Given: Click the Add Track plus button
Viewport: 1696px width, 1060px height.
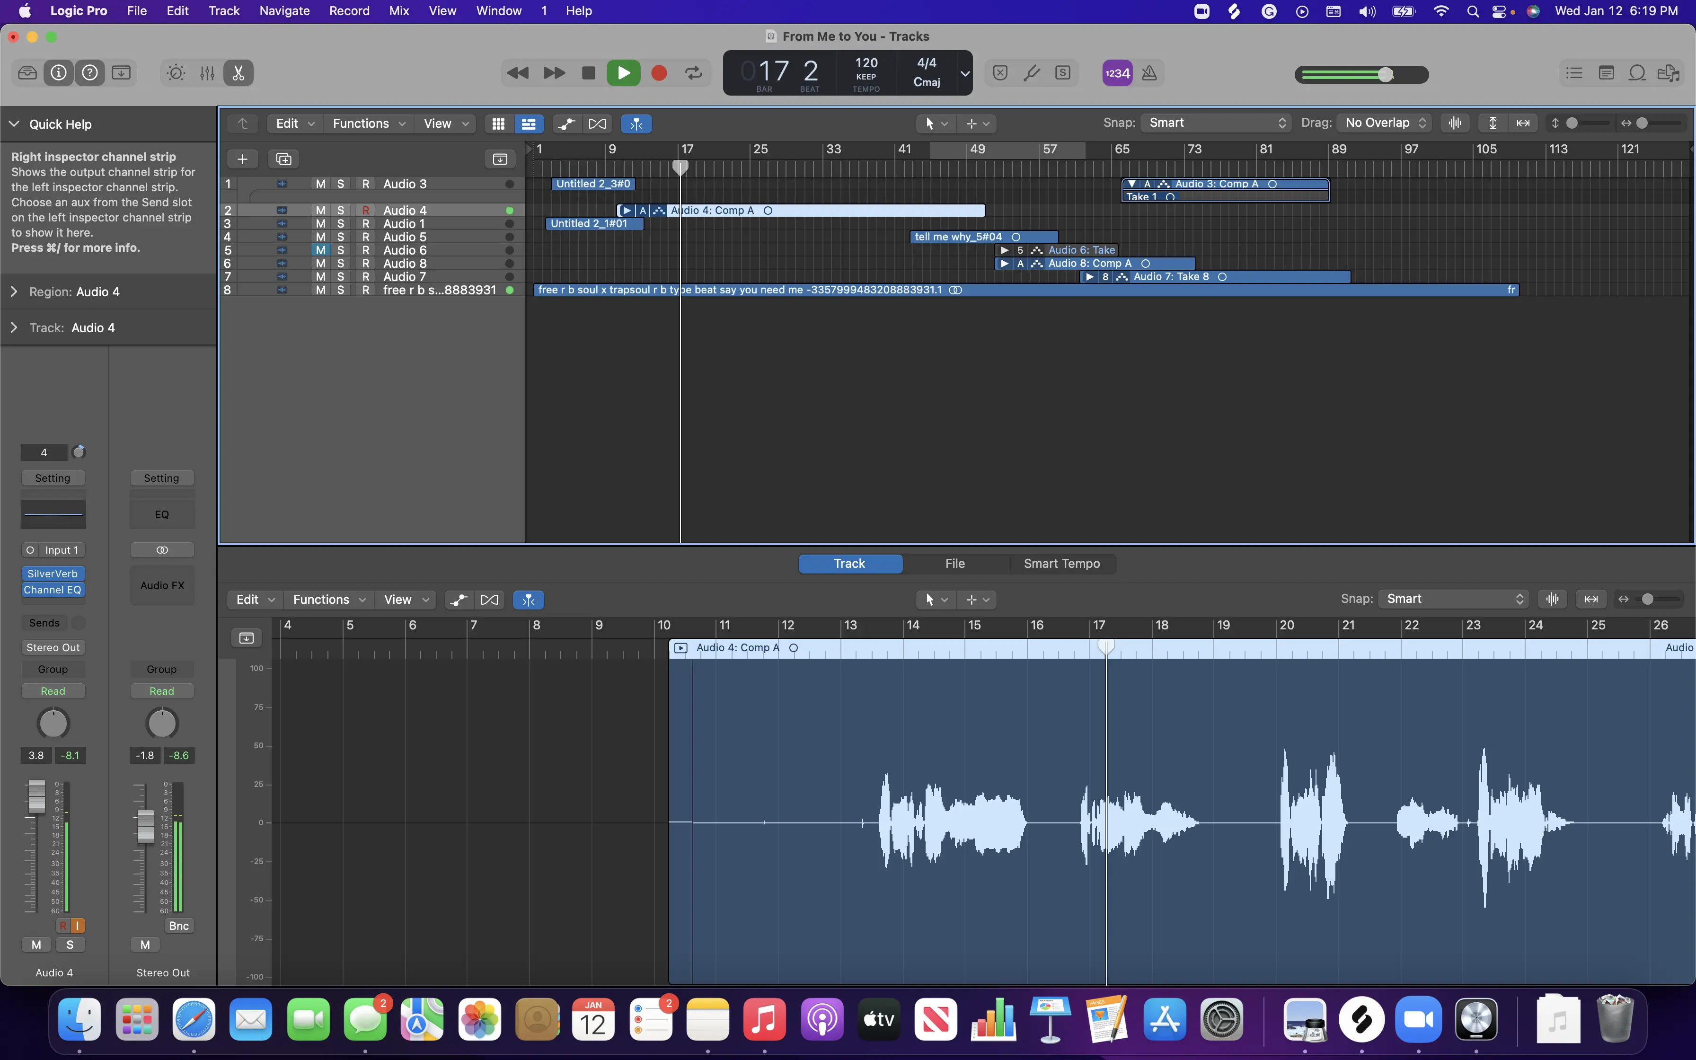Looking at the screenshot, I should (242, 159).
